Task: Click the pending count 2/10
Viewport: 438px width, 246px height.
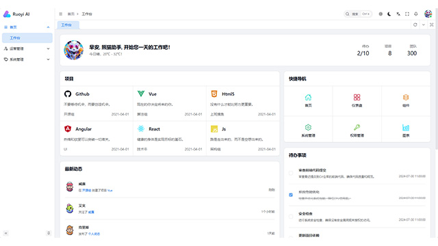Action: tap(363, 53)
